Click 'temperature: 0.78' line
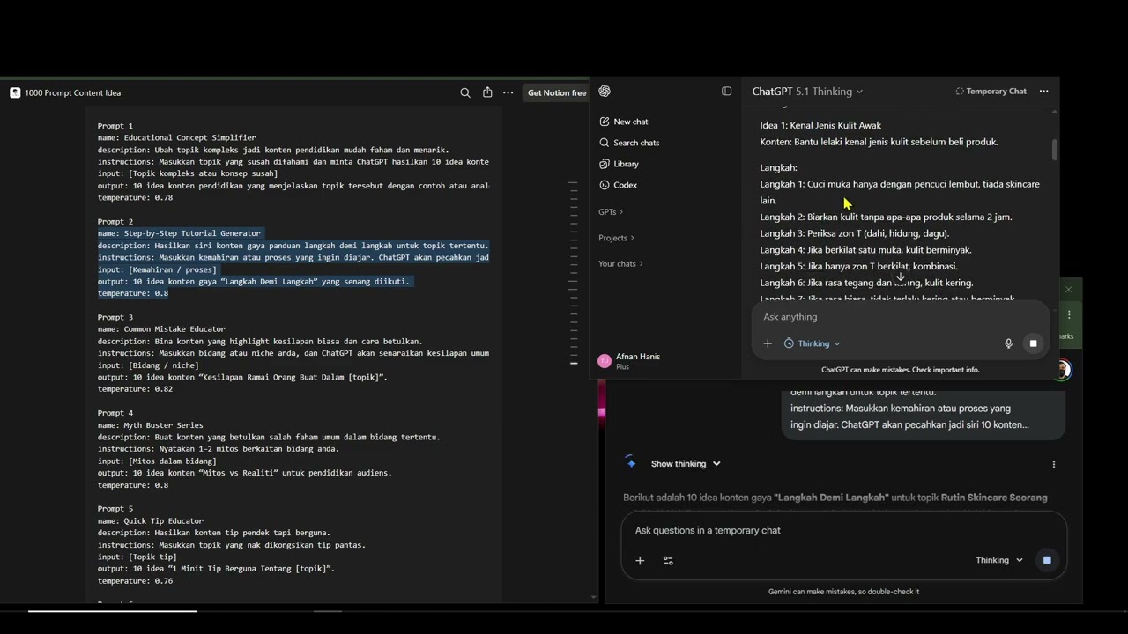 [135, 198]
